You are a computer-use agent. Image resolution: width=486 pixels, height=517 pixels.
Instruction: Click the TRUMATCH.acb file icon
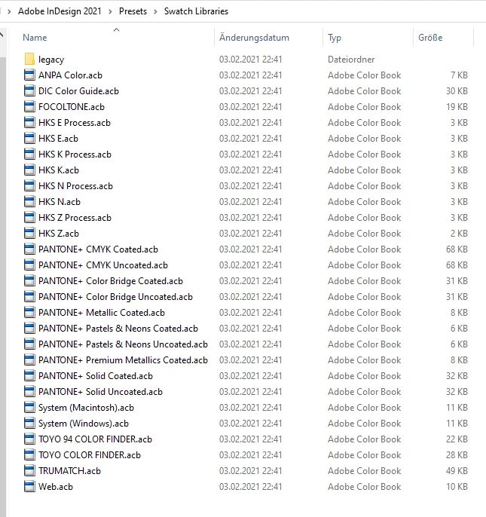29,471
